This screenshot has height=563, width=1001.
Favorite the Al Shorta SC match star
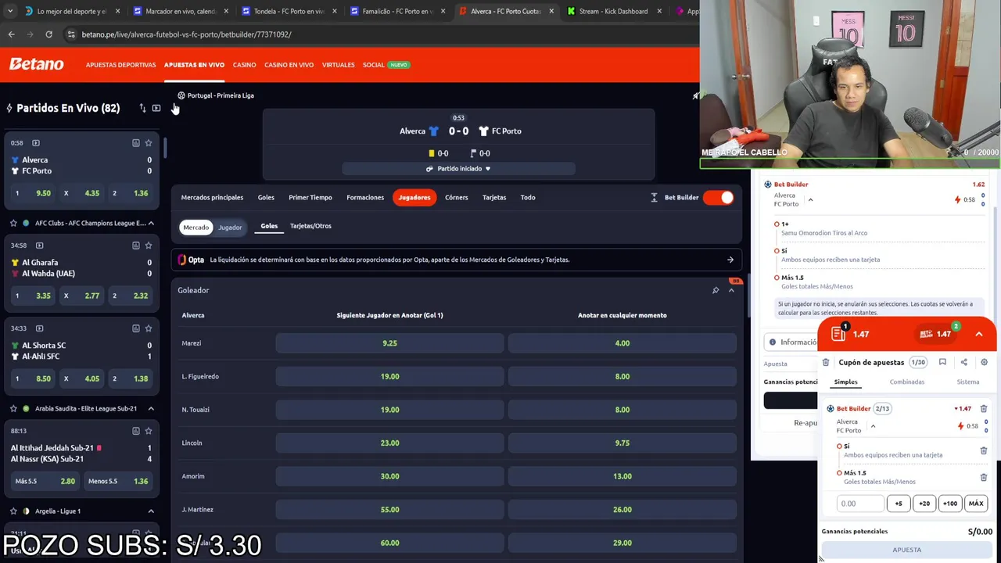[149, 328]
